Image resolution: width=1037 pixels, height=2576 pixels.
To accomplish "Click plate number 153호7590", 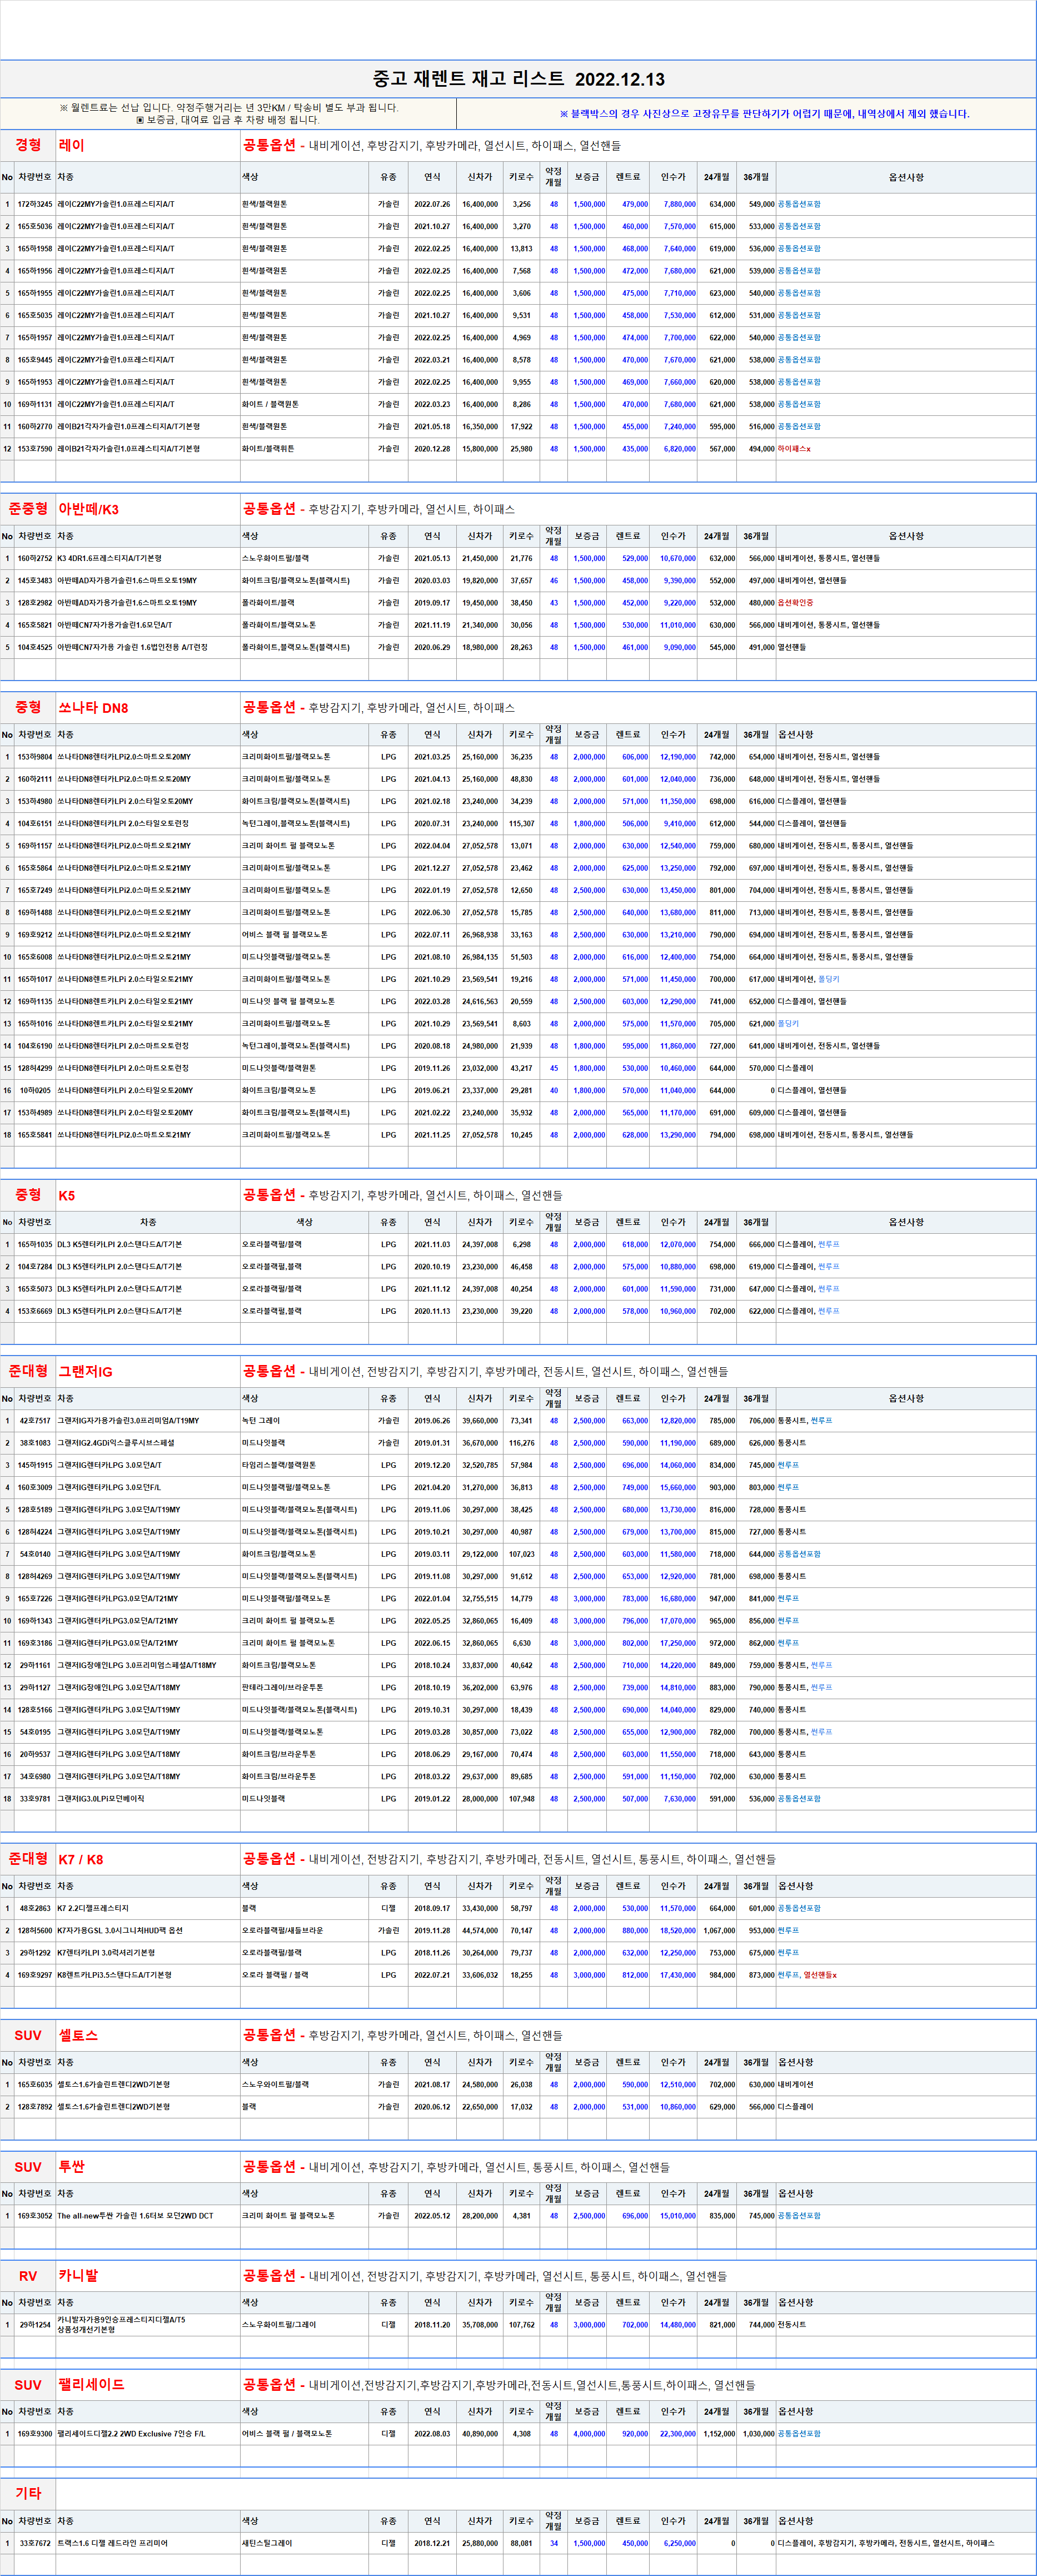I will pyautogui.click(x=35, y=449).
